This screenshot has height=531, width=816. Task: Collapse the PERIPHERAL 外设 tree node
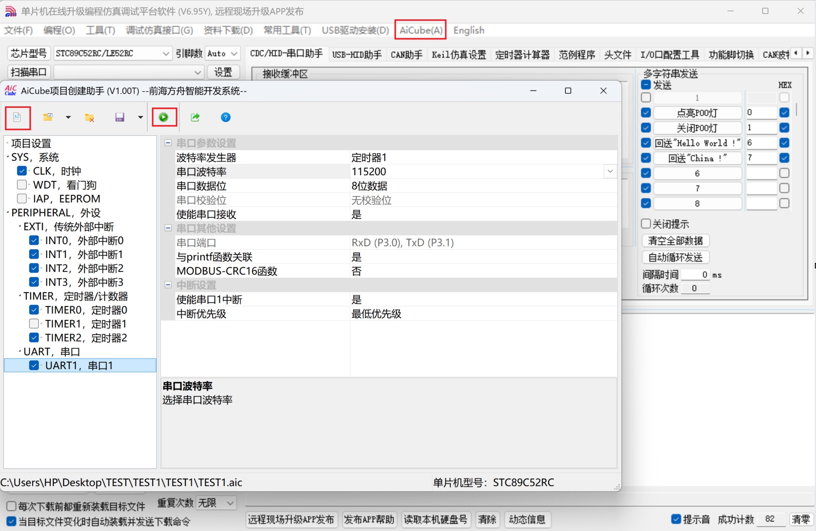coord(8,213)
